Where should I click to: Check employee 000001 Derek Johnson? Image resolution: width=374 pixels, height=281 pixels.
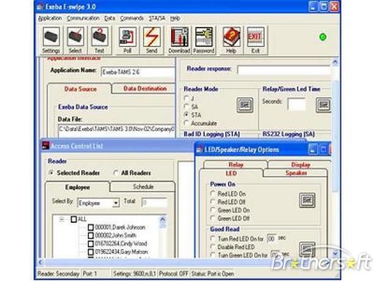(90, 227)
